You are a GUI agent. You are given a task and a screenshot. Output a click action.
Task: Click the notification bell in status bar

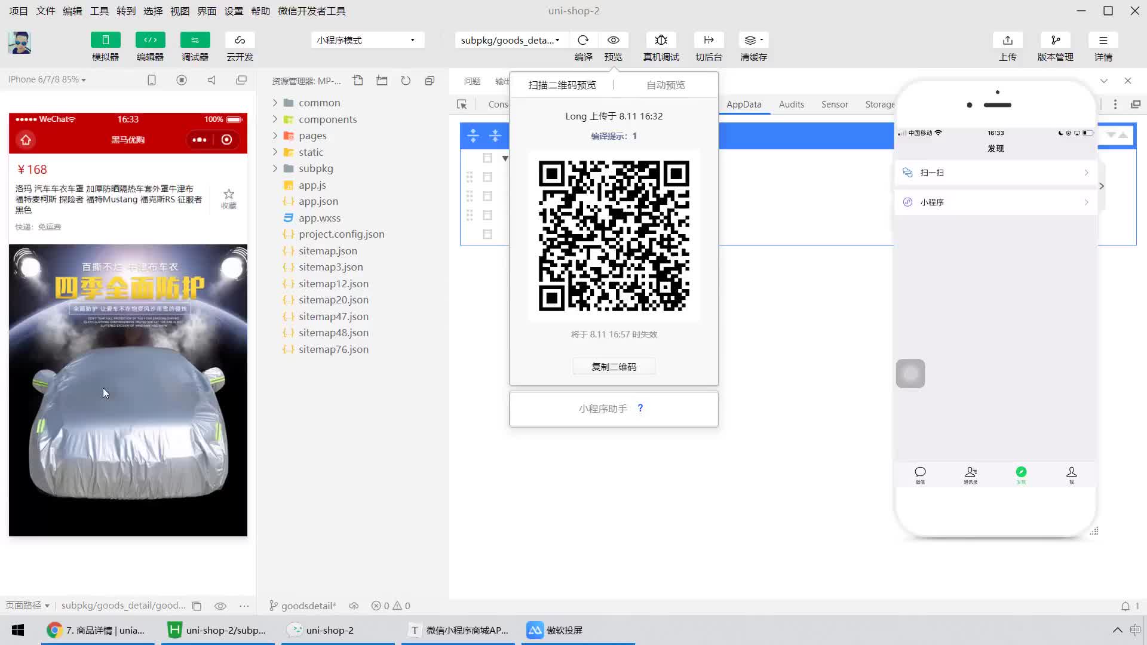pos(1125,606)
